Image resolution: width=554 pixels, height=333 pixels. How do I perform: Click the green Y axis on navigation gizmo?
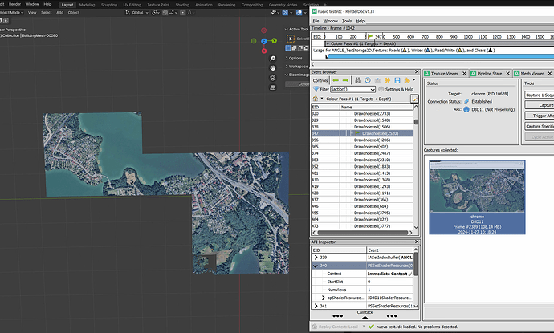(274, 41)
